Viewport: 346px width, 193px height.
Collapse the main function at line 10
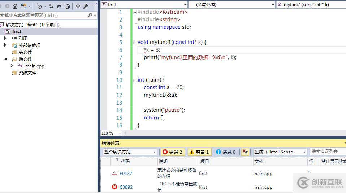[x=135, y=80]
